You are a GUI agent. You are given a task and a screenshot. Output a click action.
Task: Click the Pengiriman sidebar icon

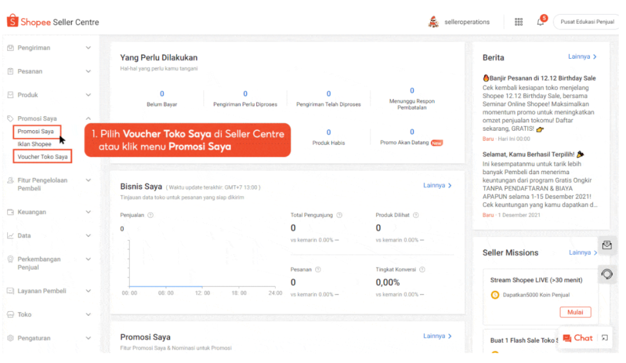coord(10,48)
